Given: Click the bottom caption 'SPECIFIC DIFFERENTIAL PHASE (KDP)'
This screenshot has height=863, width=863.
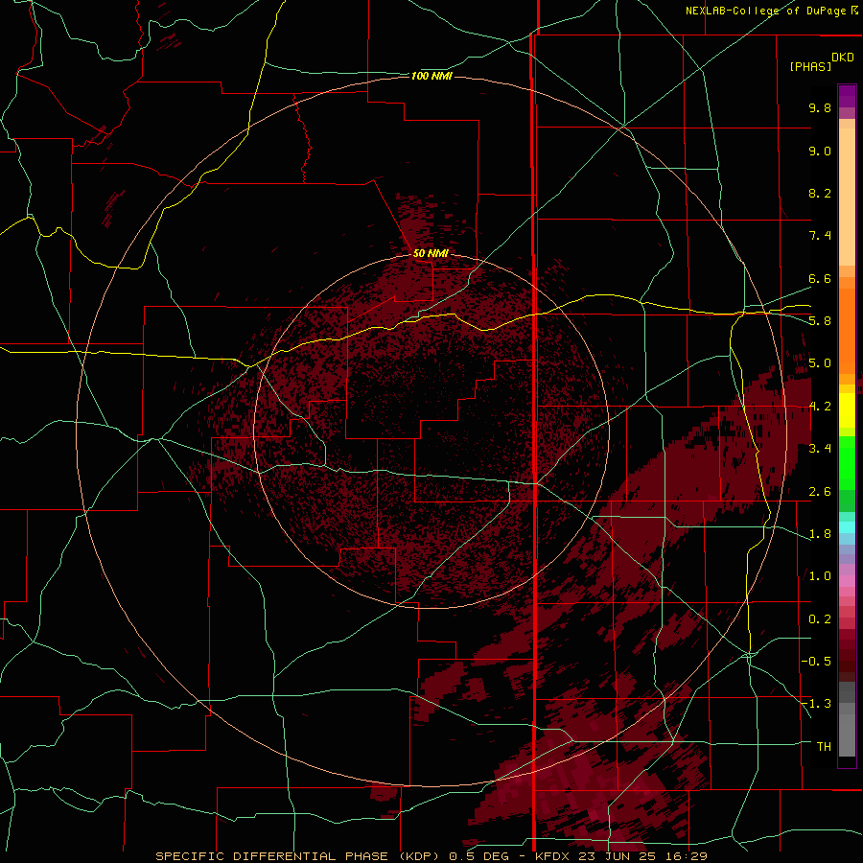Looking at the screenshot, I should pyautogui.click(x=299, y=856).
